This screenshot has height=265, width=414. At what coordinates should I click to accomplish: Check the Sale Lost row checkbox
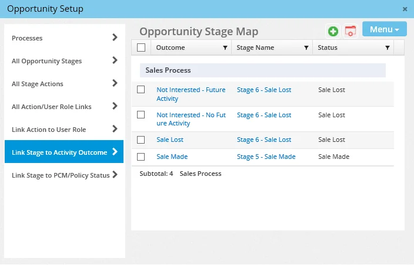point(141,140)
